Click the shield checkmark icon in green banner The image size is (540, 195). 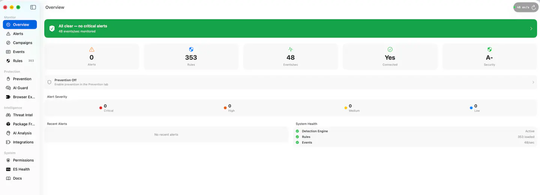coord(52,28)
